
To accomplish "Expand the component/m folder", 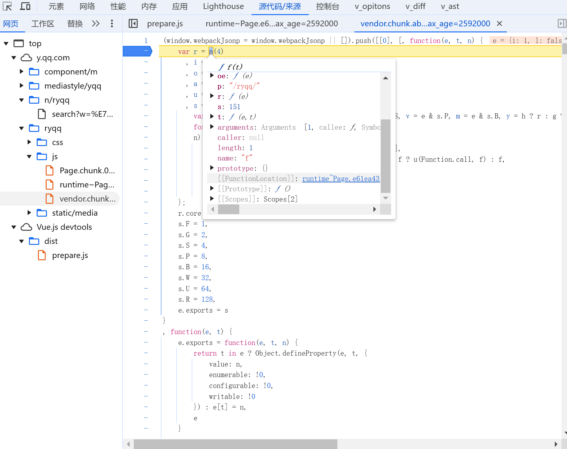I will (x=22, y=72).
